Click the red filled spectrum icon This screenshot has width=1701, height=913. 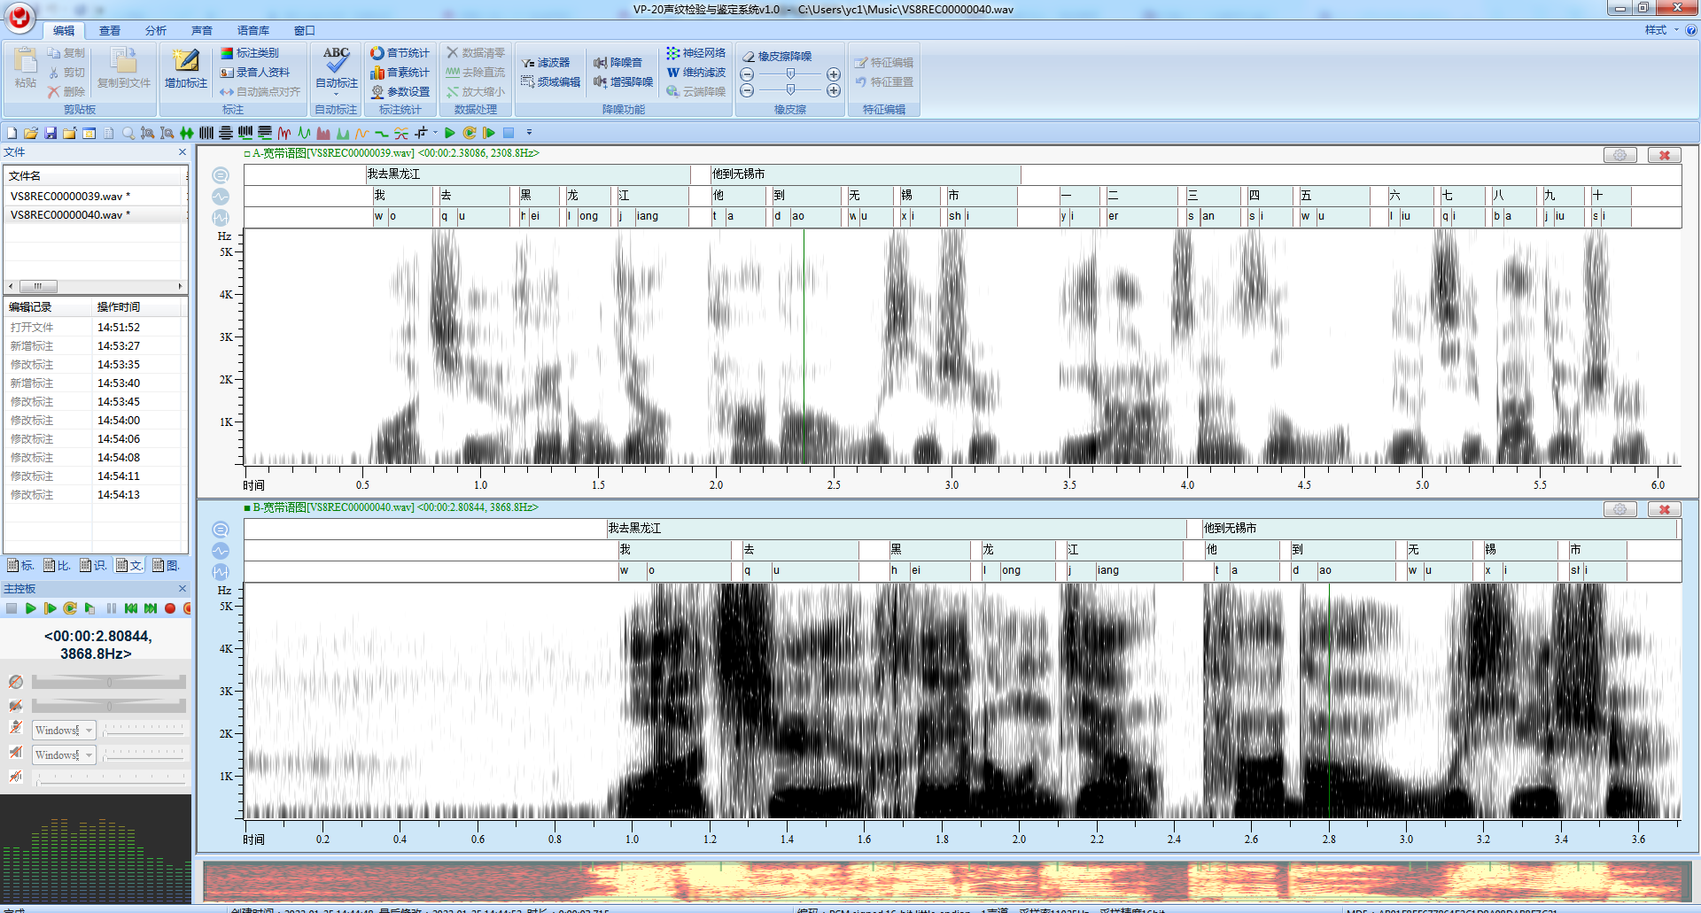pos(323,133)
